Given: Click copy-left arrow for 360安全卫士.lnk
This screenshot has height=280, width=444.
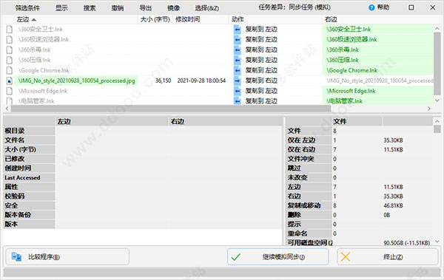Looking at the screenshot, I should 238,29.
